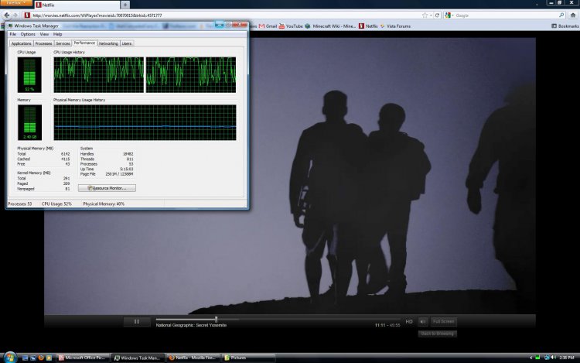Click the 'National Geographic: Secret Yosemite' title
This screenshot has height=363, width=580.
[x=191, y=325]
